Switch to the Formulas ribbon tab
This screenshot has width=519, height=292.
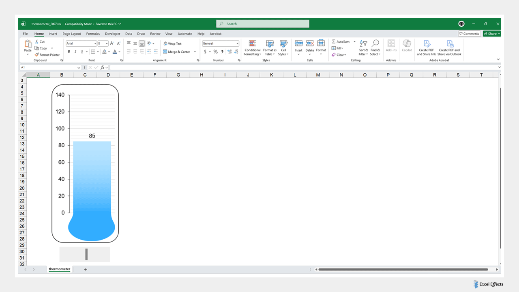93,34
